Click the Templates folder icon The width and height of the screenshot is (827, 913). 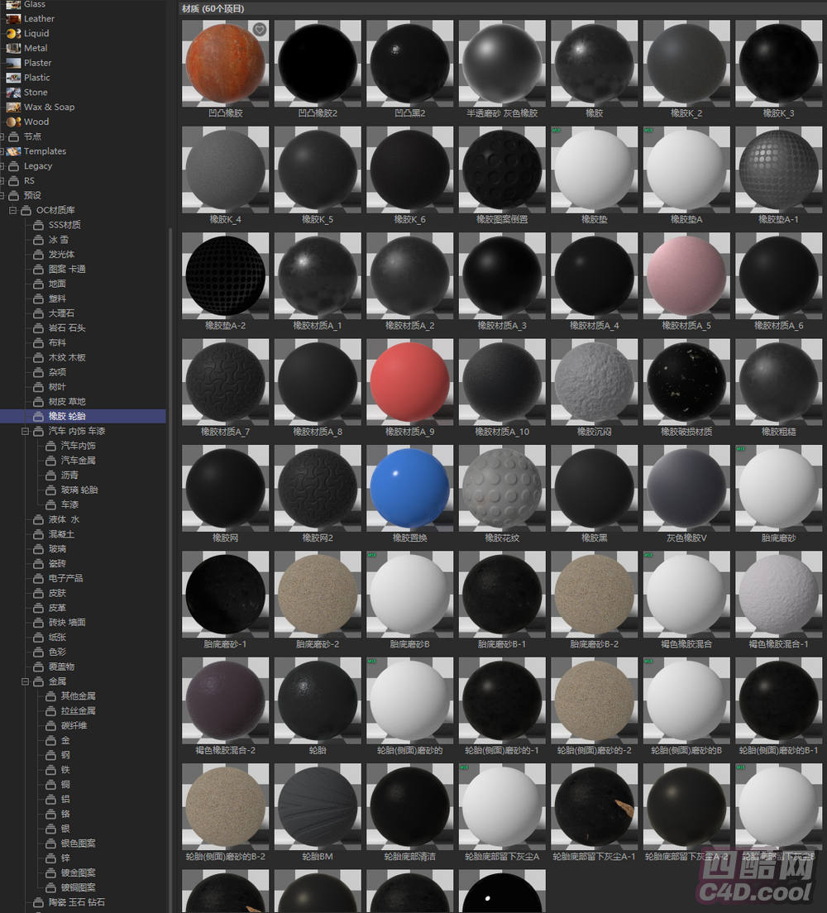[13, 151]
